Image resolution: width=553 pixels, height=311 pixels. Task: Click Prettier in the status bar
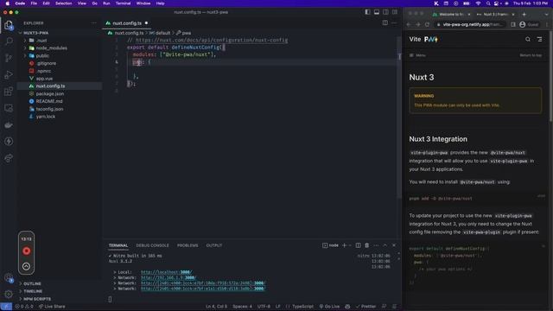366,307
